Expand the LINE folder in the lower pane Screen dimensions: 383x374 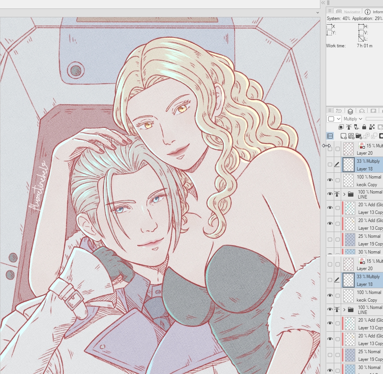pyautogui.click(x=344, y=310)
